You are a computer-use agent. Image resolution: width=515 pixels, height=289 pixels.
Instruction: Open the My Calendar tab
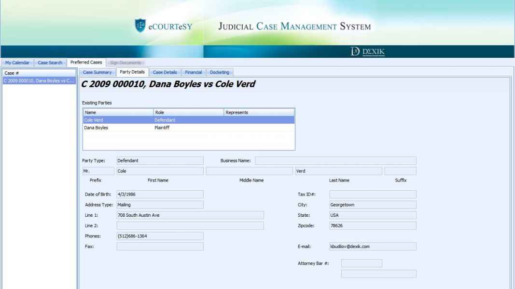(17, 63)
